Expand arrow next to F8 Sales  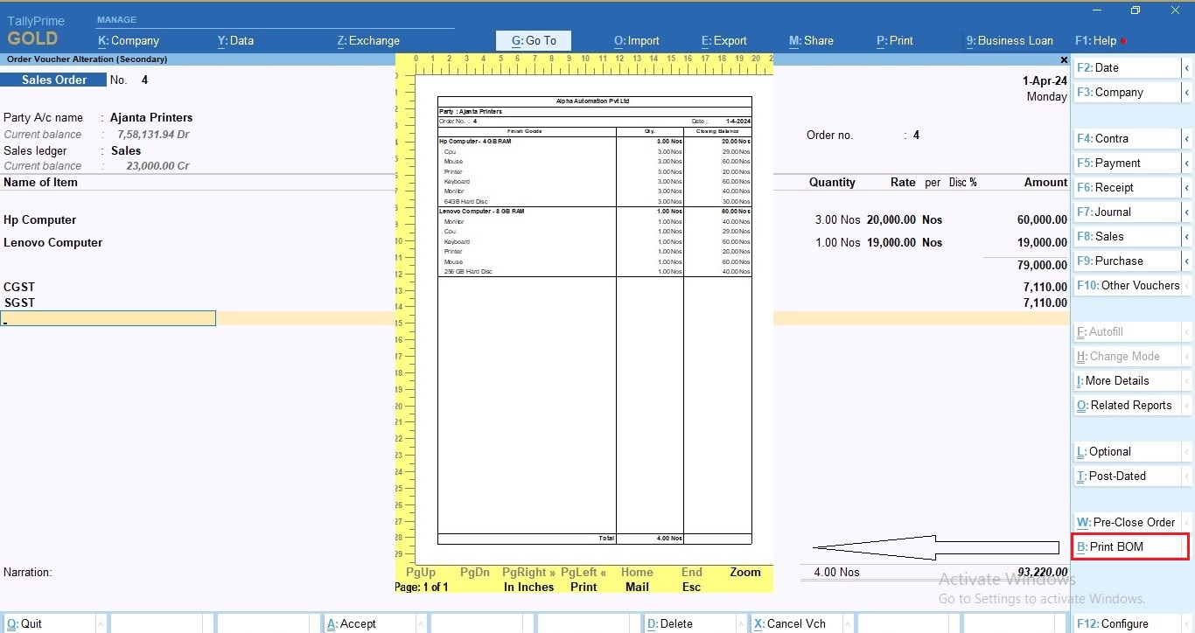tap(1187, 237)
